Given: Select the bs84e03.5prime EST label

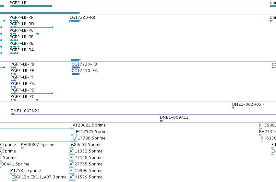Looking at the screenshot, I should tap(85, 145).
